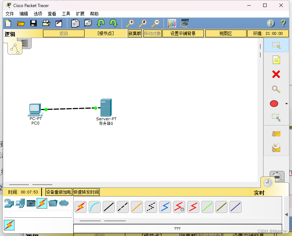Open a file with folder icon

[x=21, y=23]
